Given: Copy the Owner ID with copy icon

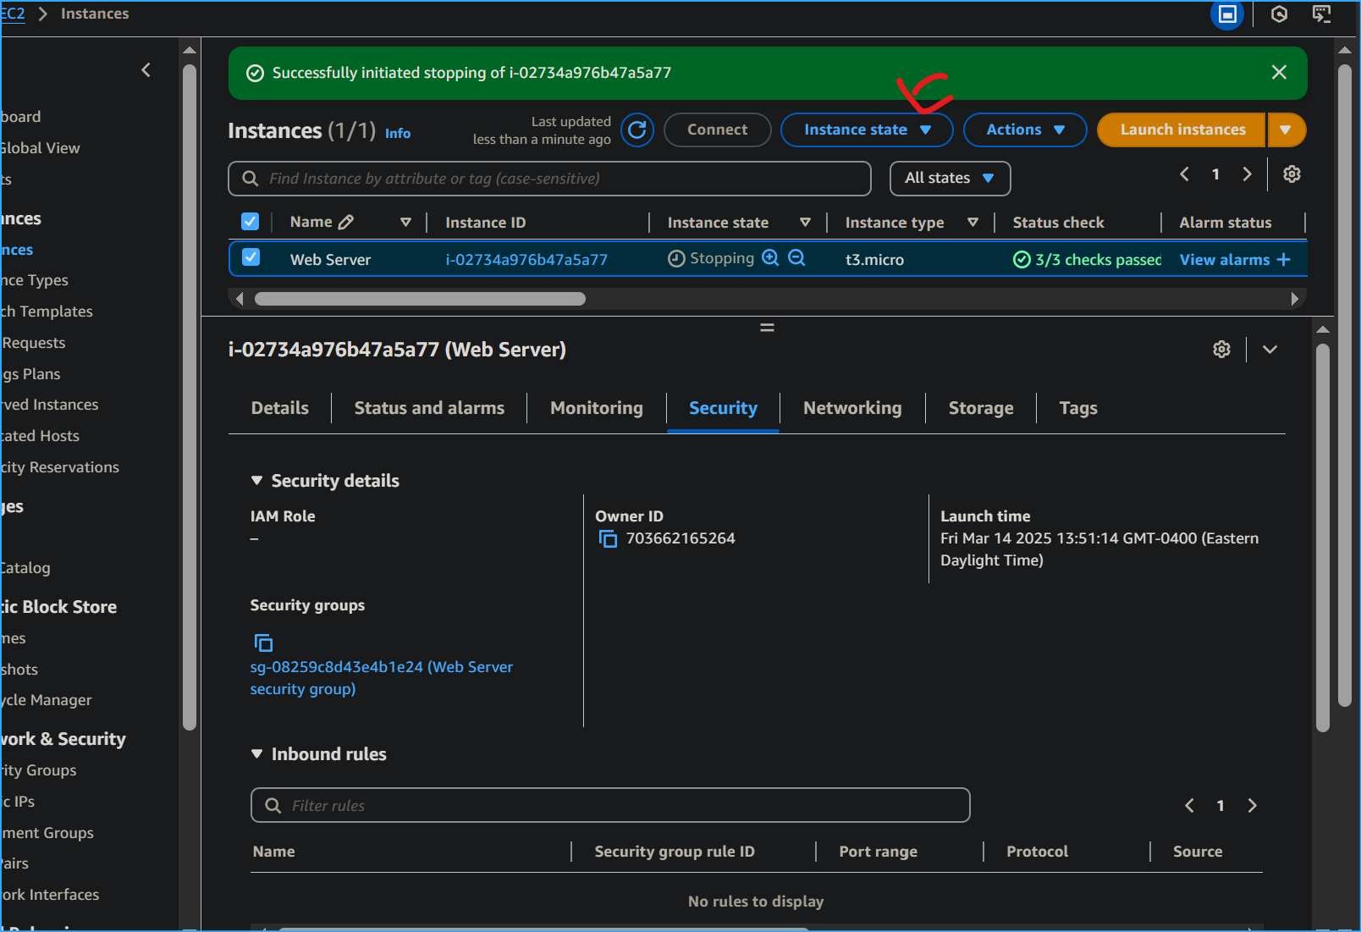Looking at the screenshot, I should tap(608, 539).
